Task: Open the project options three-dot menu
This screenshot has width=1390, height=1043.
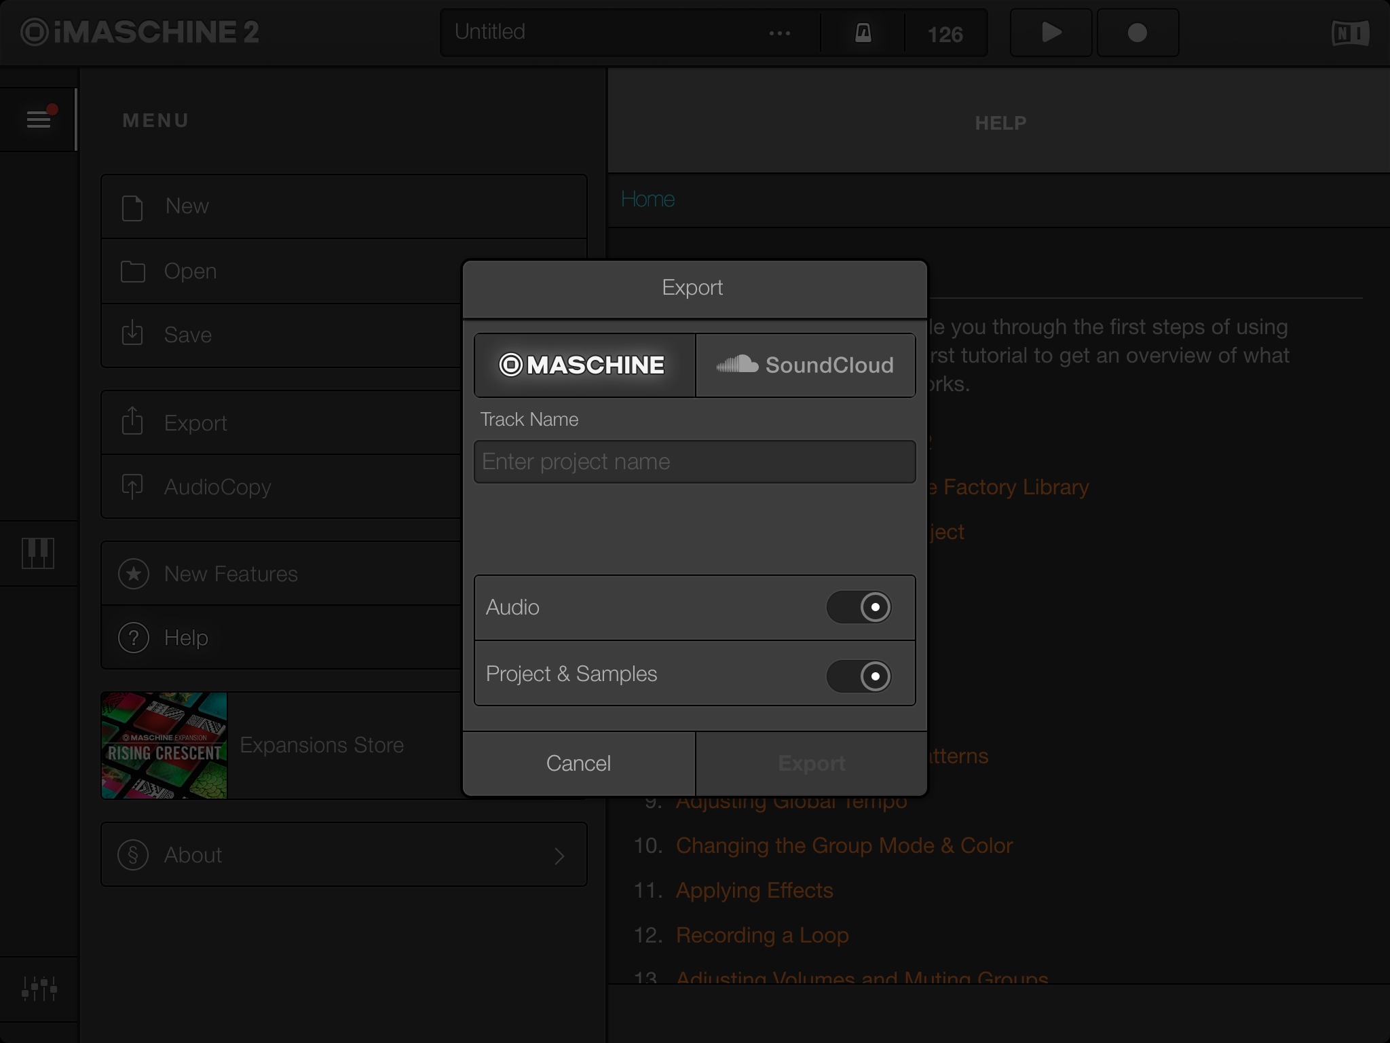Action: (x=779, y=33)
